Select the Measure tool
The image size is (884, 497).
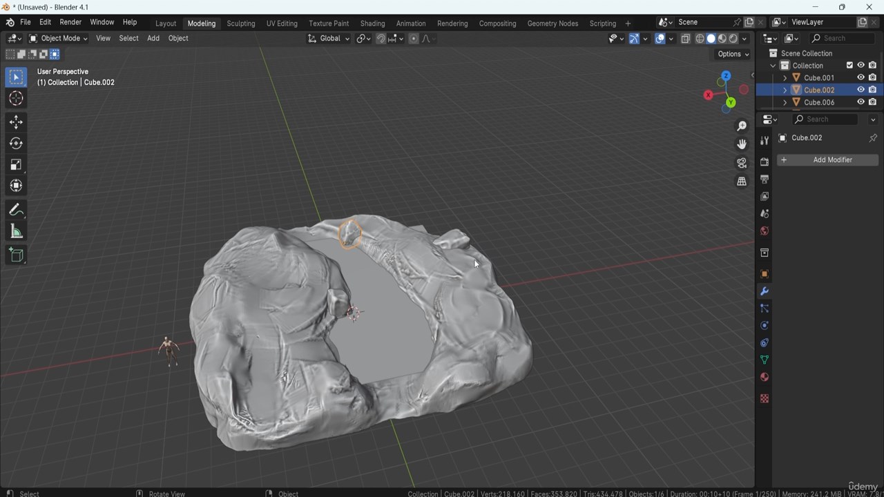point(16,232)
